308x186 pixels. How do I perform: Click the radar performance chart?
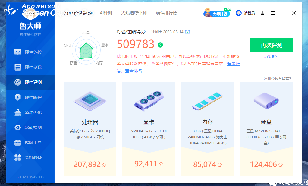click(x=86, y=50)
